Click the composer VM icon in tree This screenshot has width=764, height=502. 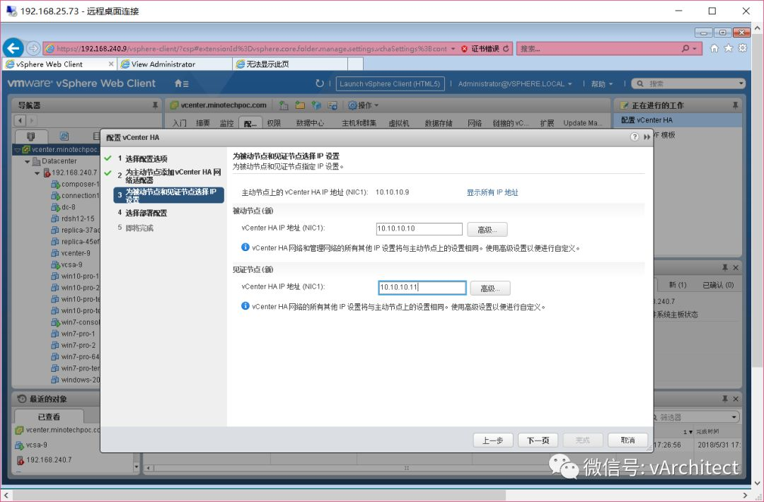[x=55, y=184]
